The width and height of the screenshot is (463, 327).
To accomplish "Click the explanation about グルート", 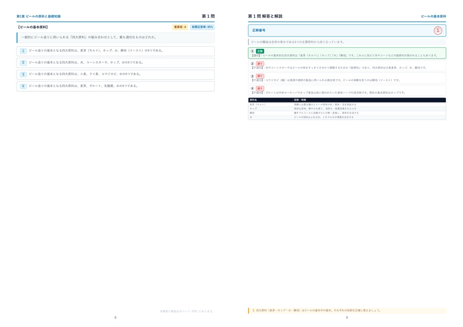I will [x=328, y=93].
